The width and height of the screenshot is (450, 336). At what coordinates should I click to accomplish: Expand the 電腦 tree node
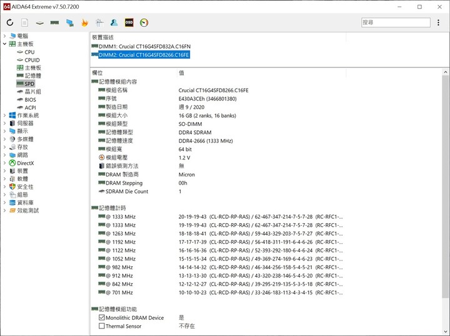pyautogui.click(x=4, y=36)
